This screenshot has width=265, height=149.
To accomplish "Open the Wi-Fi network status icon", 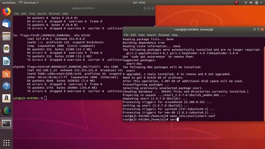I will [x=246, y=2].
